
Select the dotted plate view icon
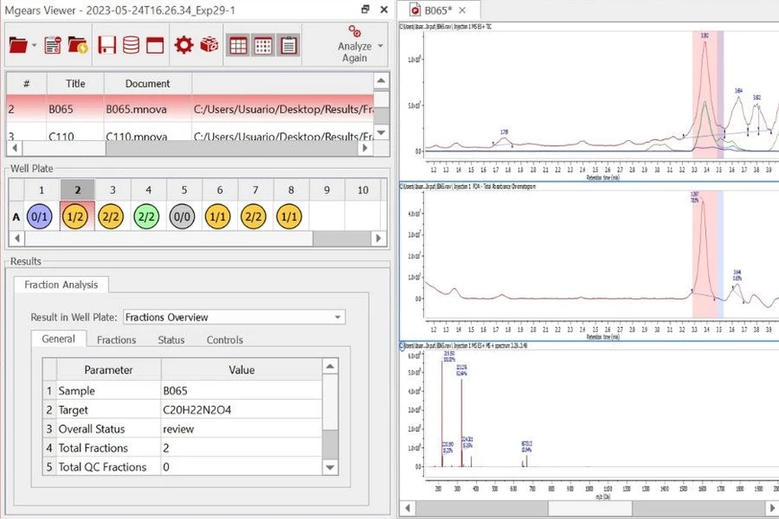(x=261, y=43)
